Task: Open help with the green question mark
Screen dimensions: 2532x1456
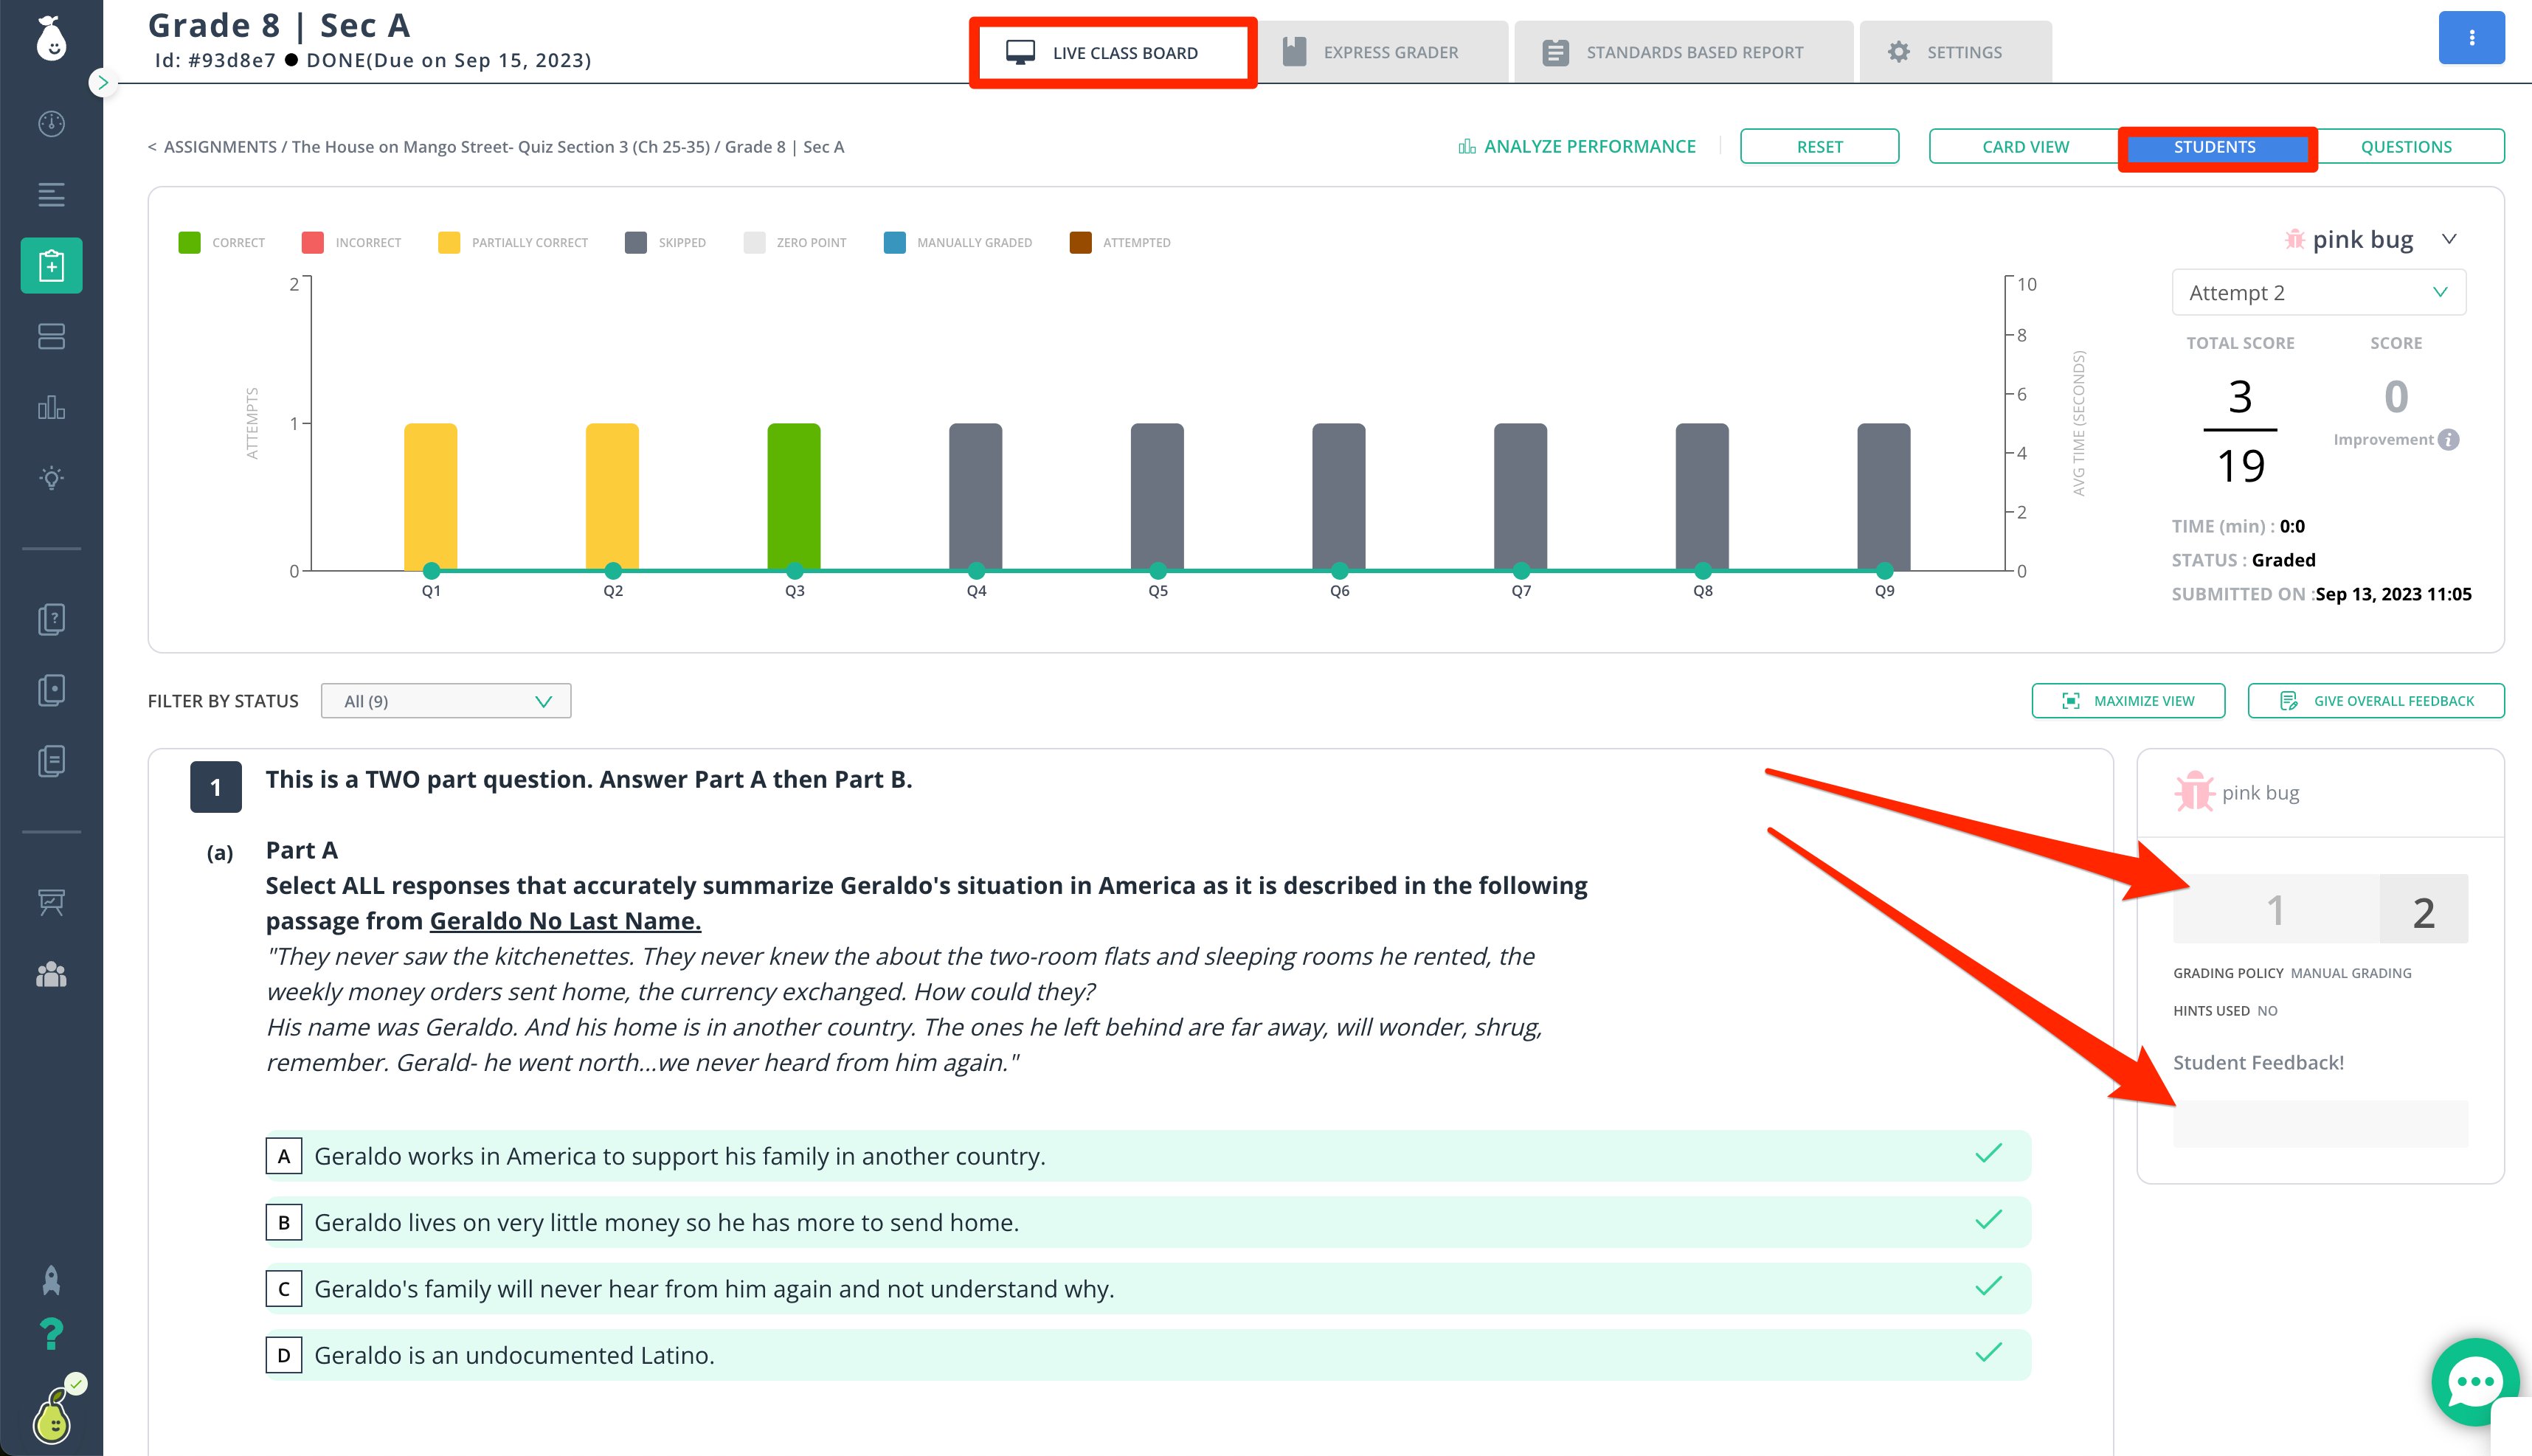Action: [51, 1333]
